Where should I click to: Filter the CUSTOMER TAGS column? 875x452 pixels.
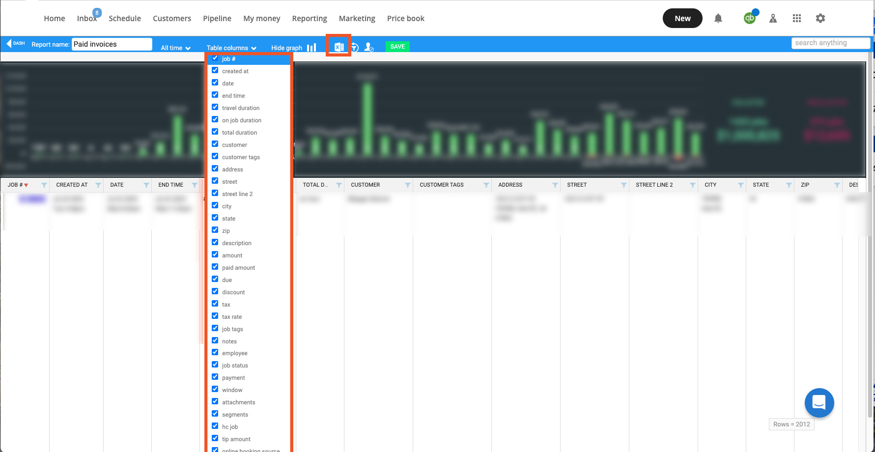[x=486, y=185]
